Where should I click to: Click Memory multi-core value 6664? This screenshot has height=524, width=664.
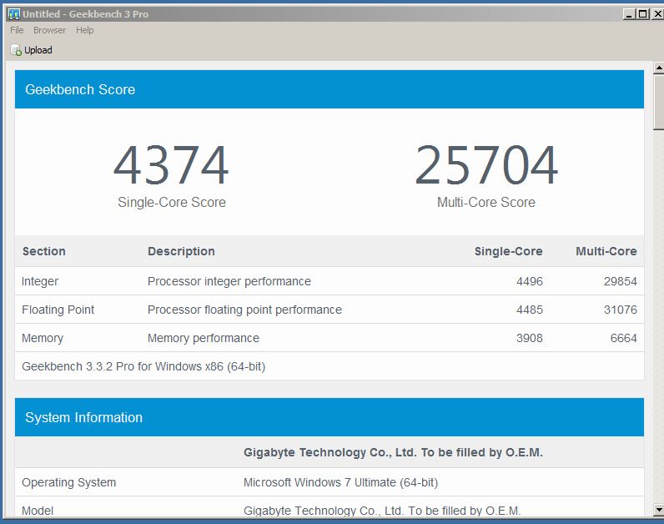point(623,338)
